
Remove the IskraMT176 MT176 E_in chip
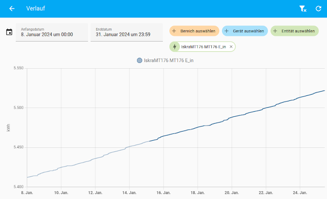(x=231, y=47)
